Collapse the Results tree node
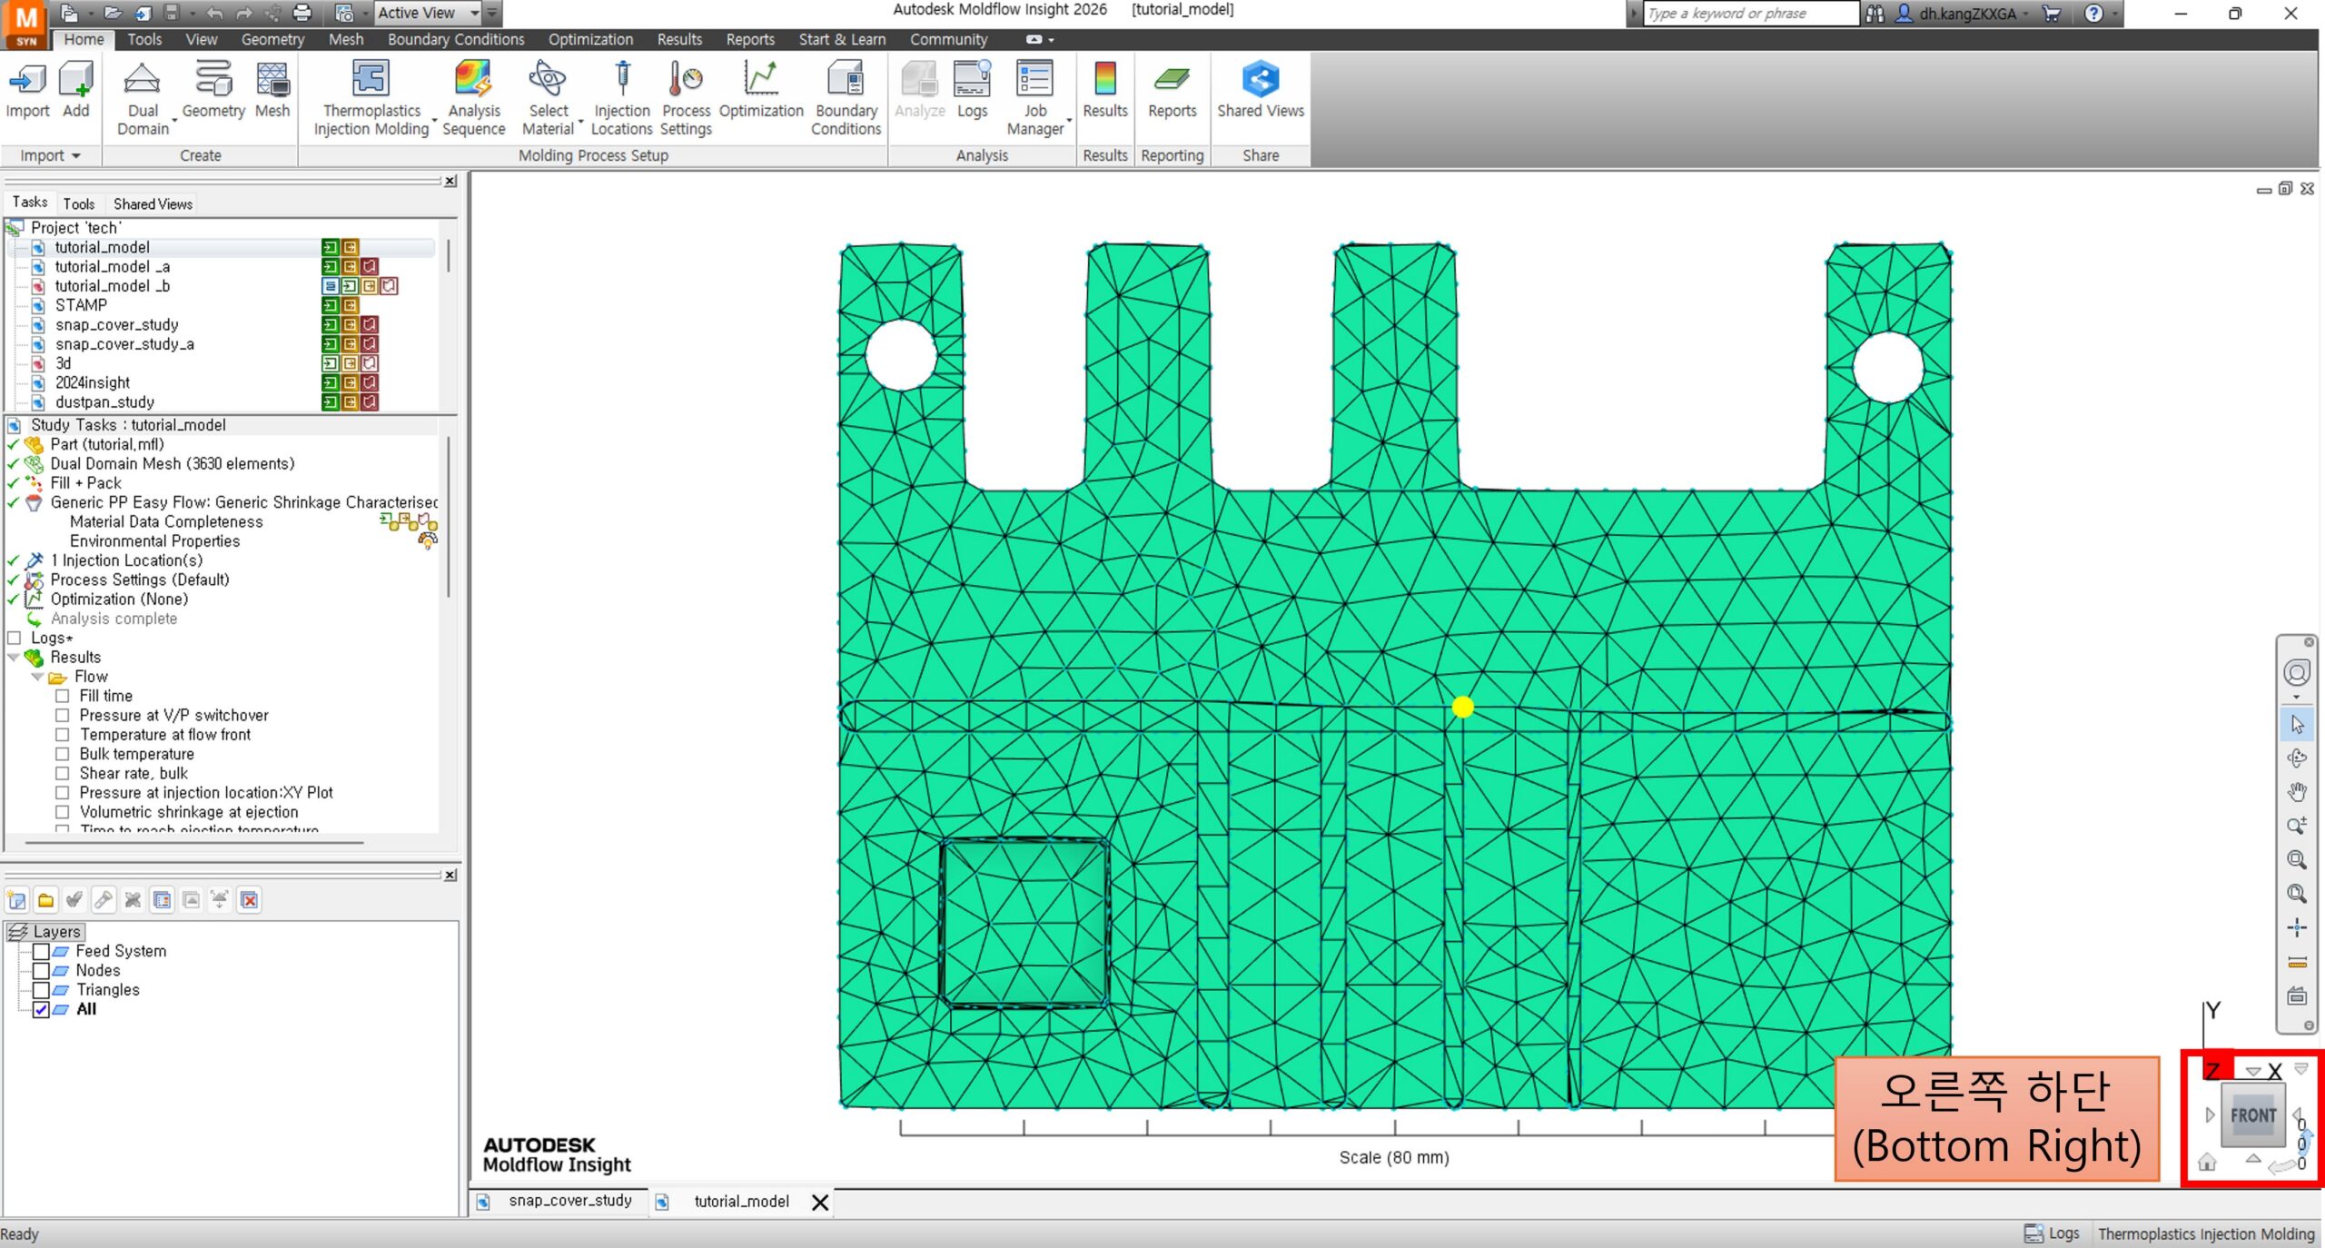The width and height of the screenshot is (2325, 1248). coord(14,657)
